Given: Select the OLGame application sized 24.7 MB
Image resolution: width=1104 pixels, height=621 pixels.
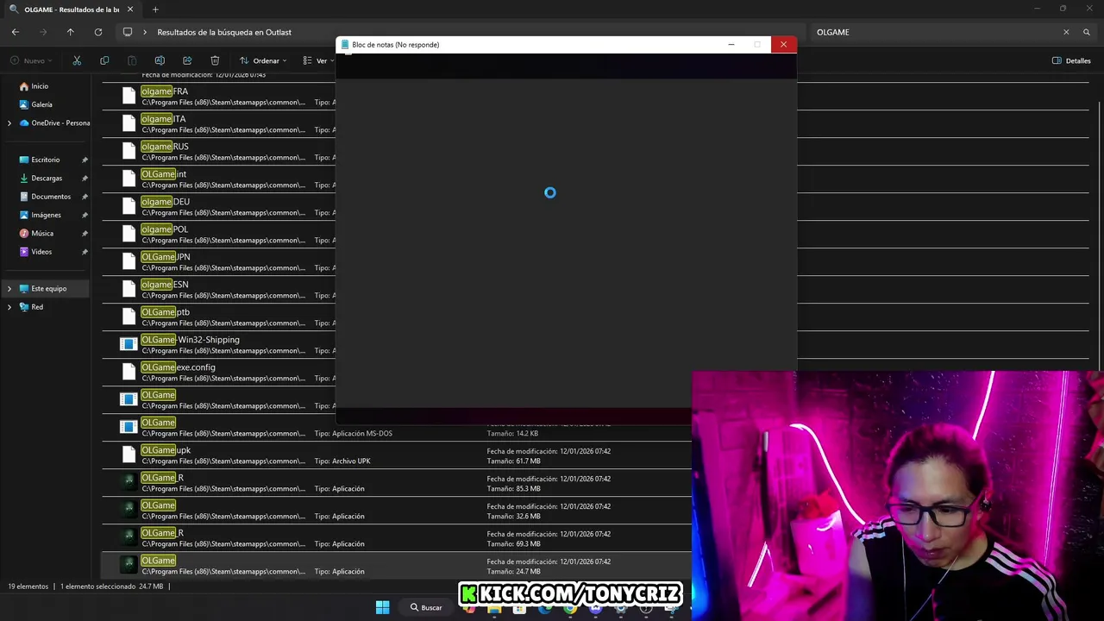Looking at the screenshot, I should [x=158, y=561].
